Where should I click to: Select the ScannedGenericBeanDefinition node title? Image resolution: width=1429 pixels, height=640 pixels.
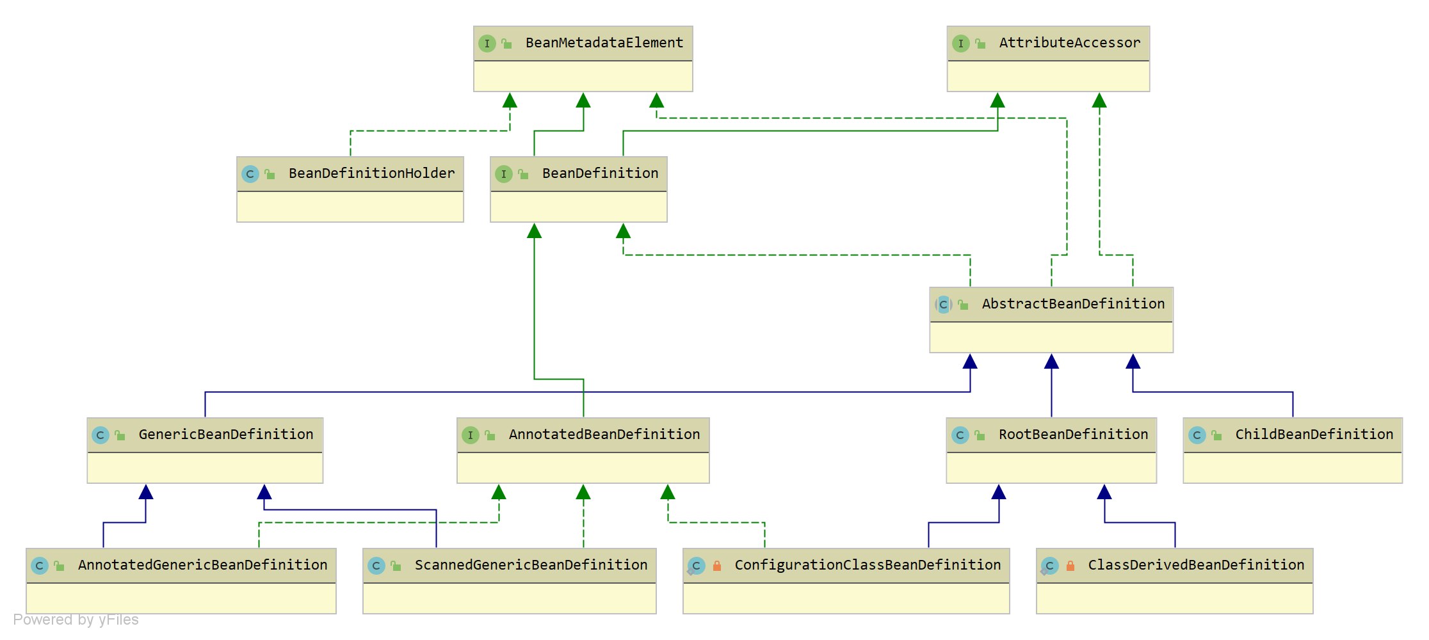(531, 565)
